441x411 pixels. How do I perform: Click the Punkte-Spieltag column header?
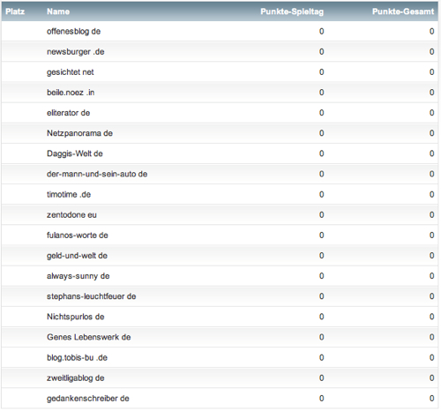[292, 11]
